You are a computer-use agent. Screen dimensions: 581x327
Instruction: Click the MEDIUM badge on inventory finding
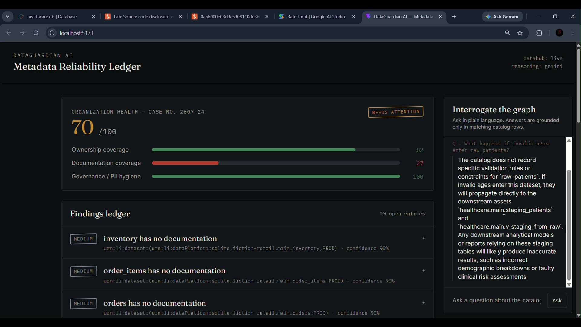[83, 239]
